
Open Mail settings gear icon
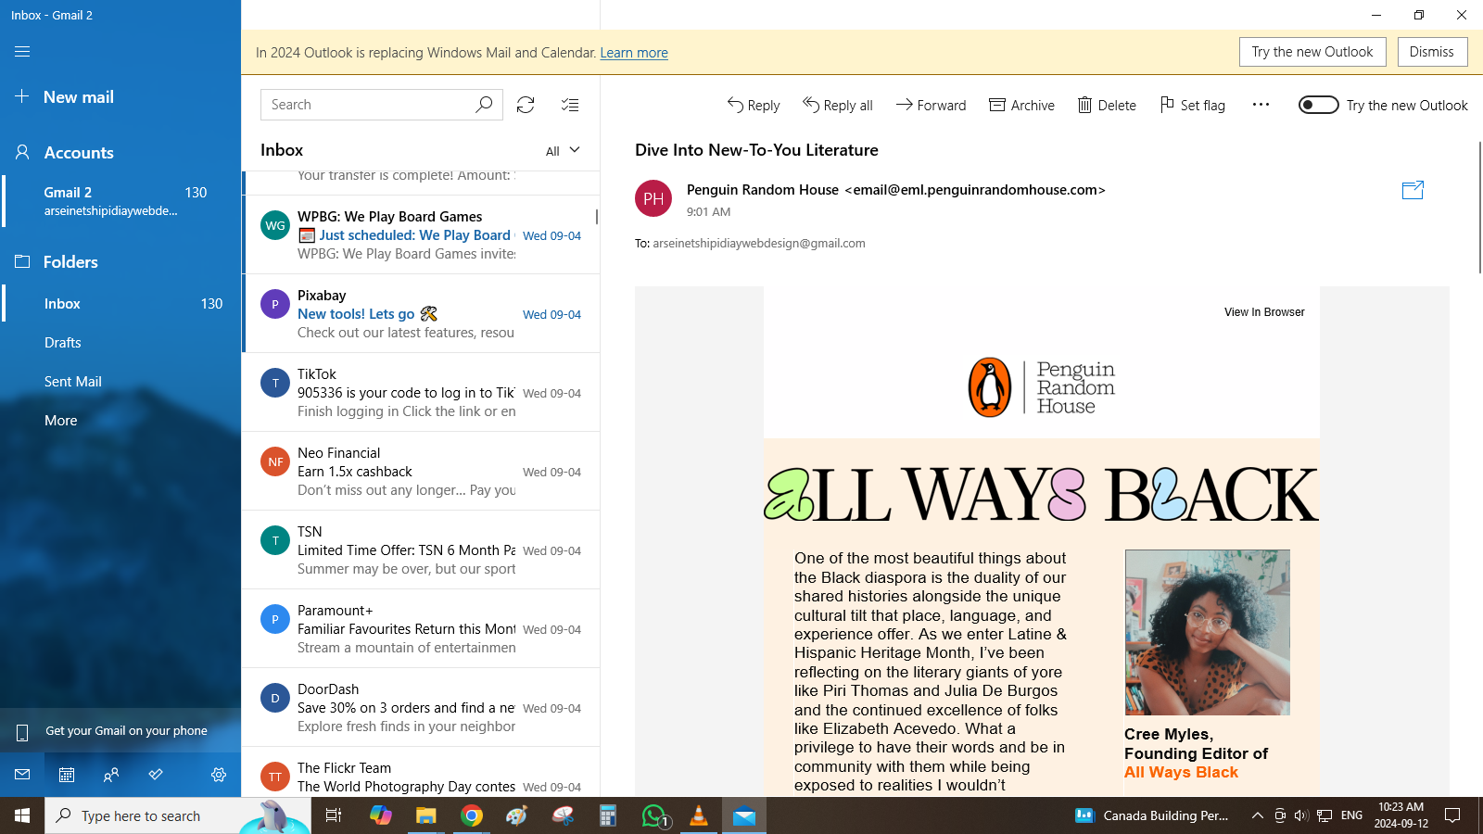coord(219,775)
